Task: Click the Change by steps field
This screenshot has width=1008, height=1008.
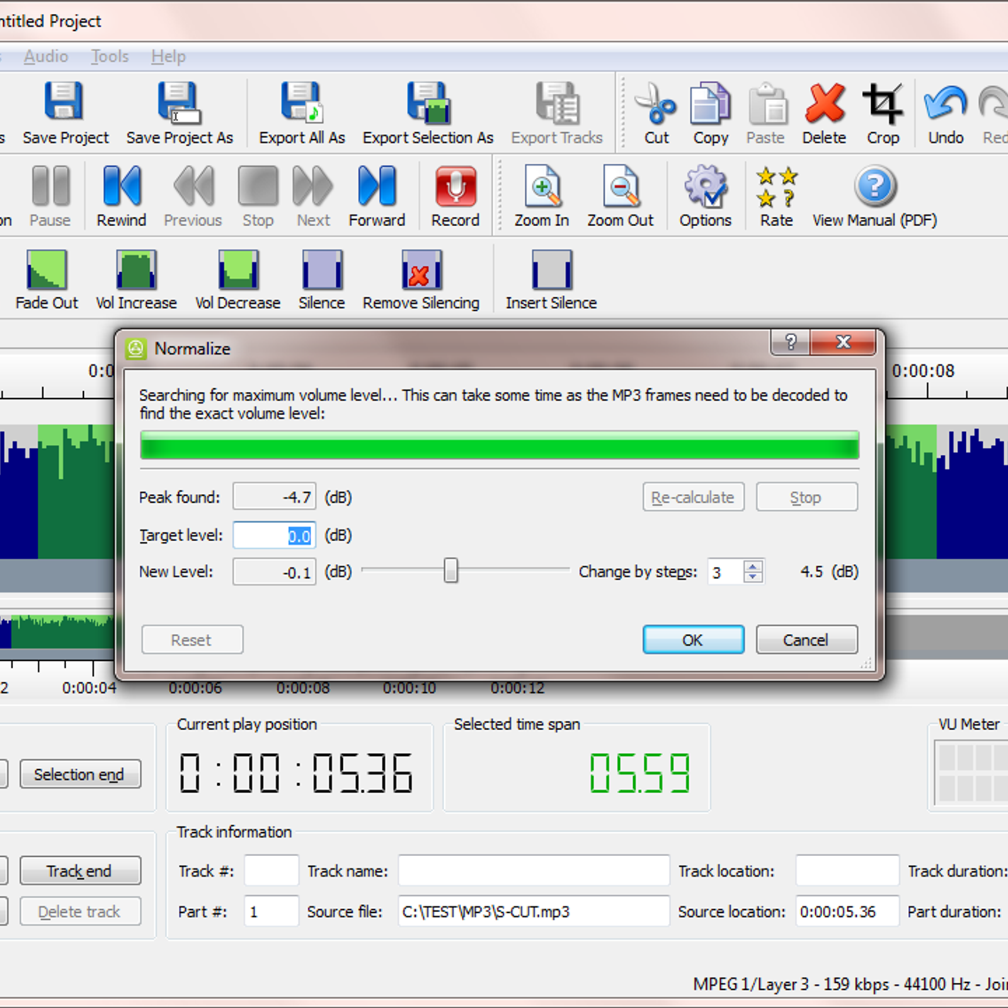Action: coord(726,572)
